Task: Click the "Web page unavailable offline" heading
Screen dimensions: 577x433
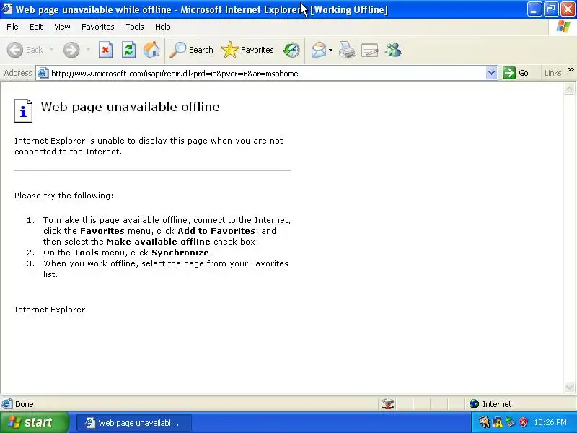Action: pyautogui.click(x=131, y=107)
